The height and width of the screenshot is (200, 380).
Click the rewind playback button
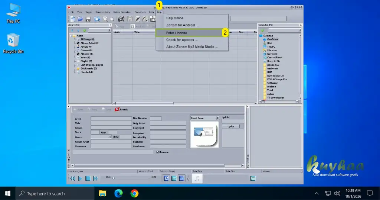coord(73,179)
